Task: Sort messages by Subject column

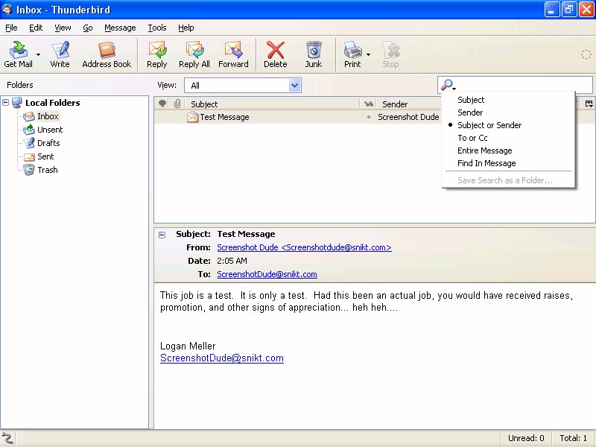Action: 272,104
